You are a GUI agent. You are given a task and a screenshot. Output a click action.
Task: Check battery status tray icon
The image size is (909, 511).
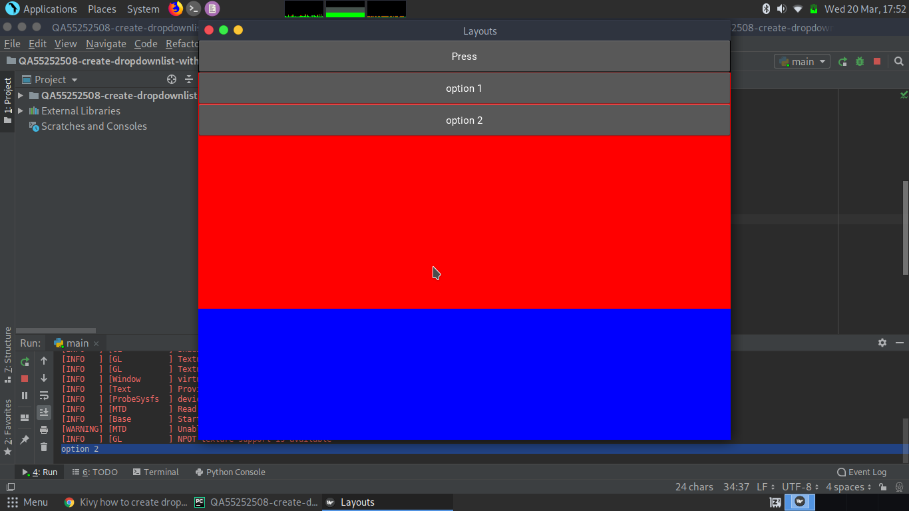pos(814,9)
